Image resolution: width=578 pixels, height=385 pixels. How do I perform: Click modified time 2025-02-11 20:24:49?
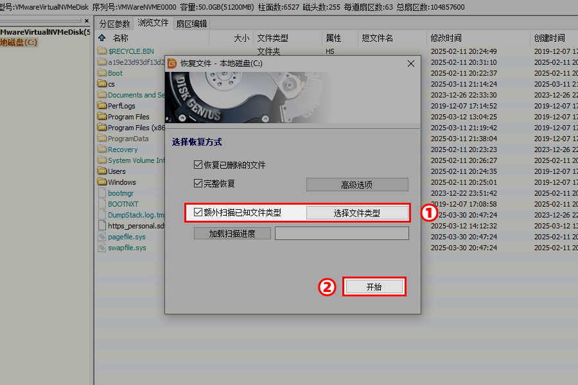click(464, 51)
